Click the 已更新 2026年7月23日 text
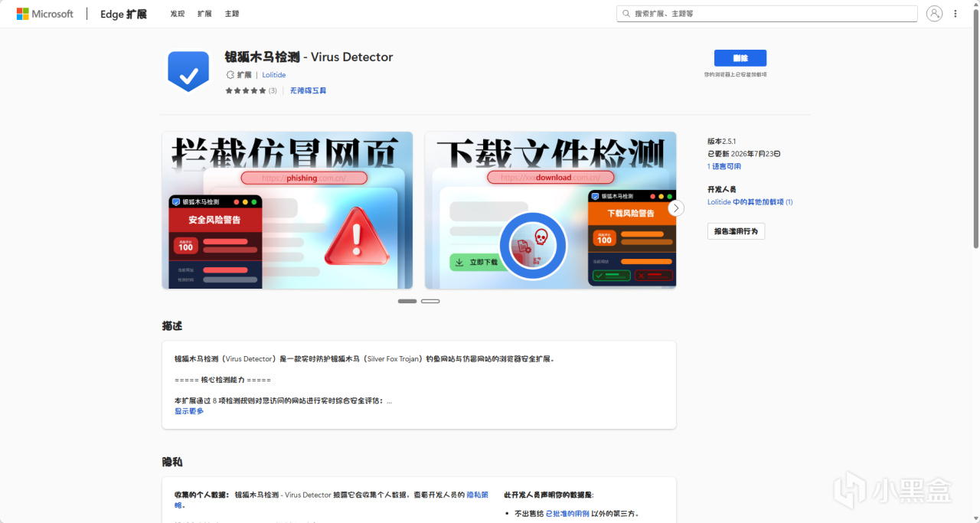This screenshot has width=980, height=523. click(744, 154)
